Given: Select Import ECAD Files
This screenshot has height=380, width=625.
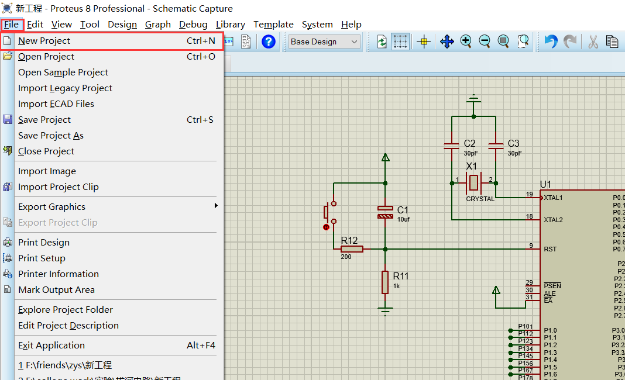Looking at the screenshot, I should pos(112,104).
